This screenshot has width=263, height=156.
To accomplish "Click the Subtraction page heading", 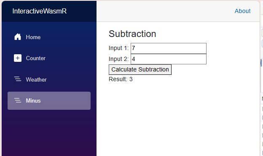I will (x=132, y=34).
